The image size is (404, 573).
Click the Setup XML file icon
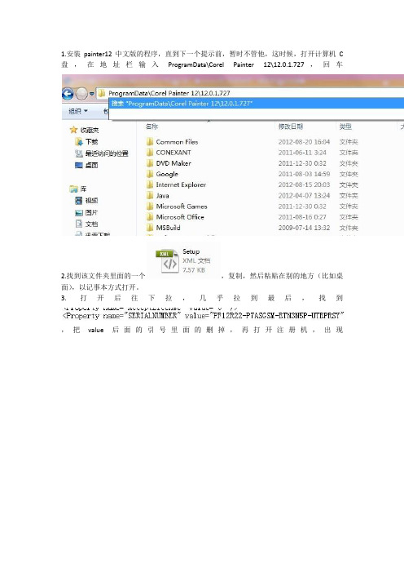167,261
